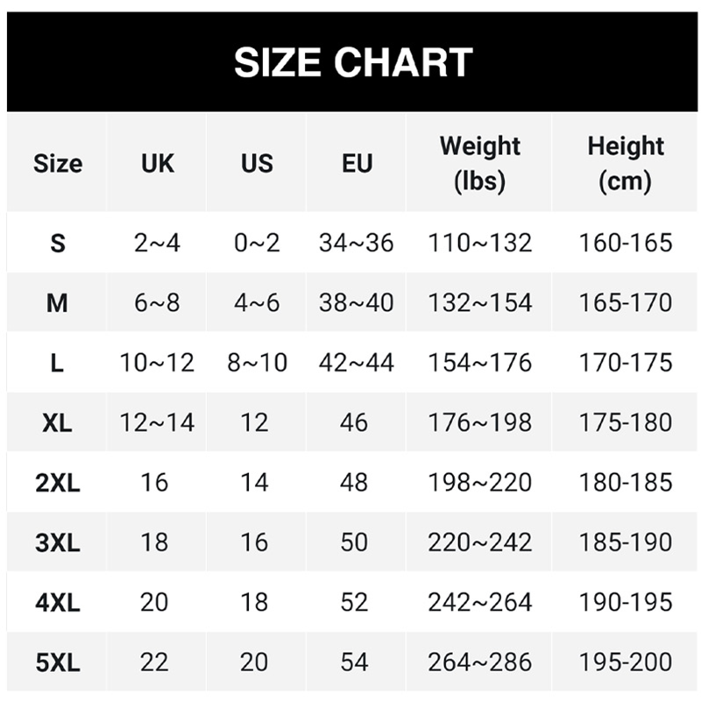
Task: Click the 5XL size row label
Action: 58,662
